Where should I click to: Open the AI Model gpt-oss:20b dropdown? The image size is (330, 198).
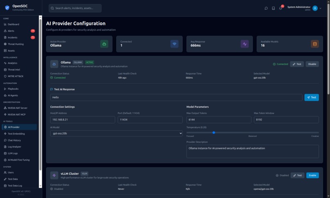click(116, 133)
